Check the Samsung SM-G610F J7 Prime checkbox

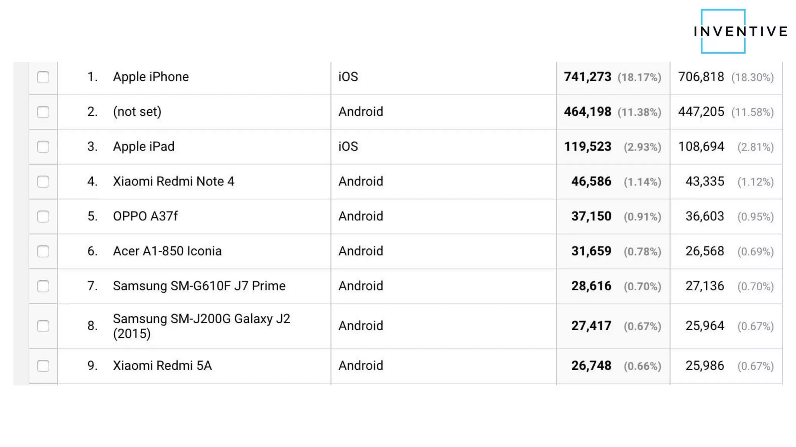click(x=43, y=286)
